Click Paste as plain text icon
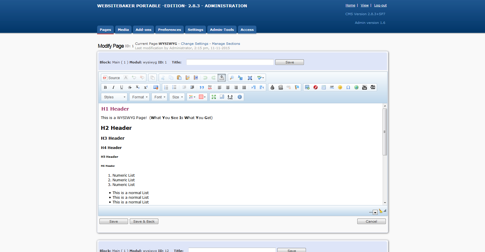This screenshot has width=485, height=252. click(188, 78)
